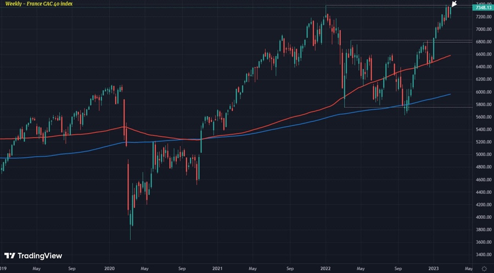This screenshot has width=494, height=273.
Task: Click 4000.00 on the price scale
Action: click(484, 217)
